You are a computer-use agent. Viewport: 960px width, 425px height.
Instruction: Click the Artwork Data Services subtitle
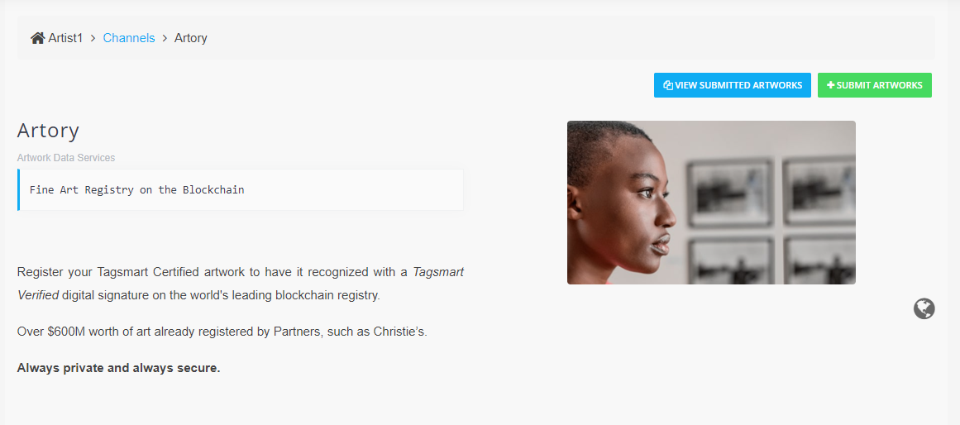(66, 158)
